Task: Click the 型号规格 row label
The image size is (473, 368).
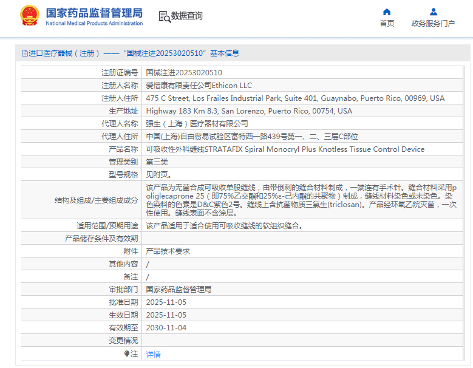Action: click(x=123, y=175)
